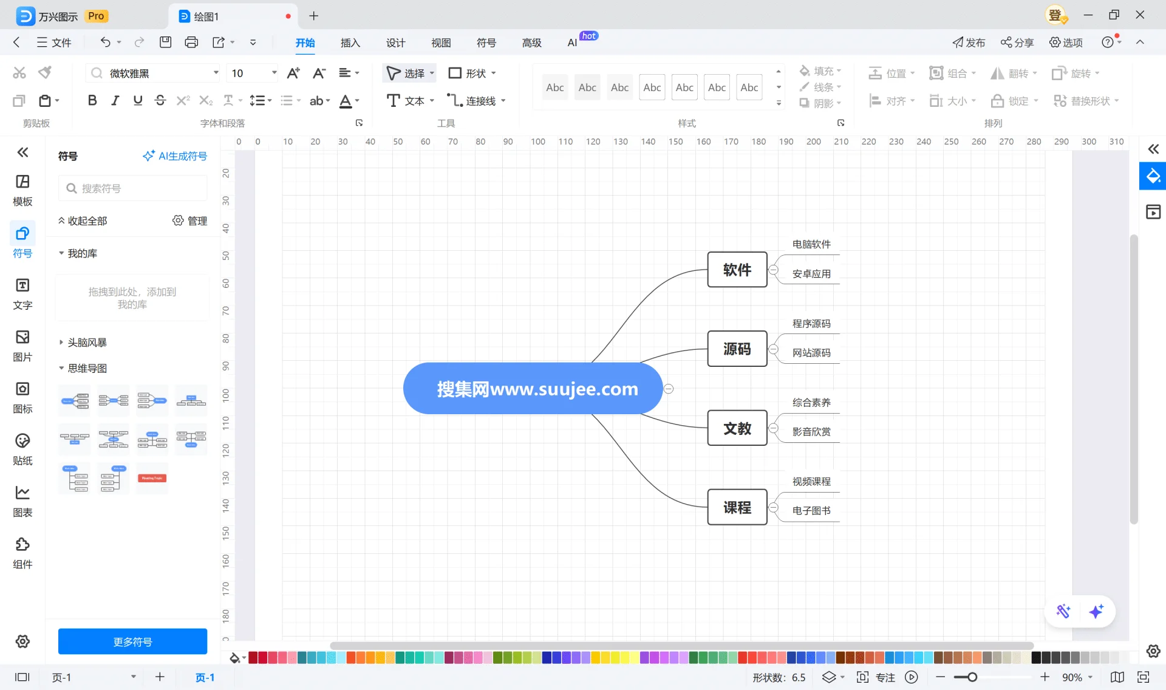The image size is (1166, 690).
Task: Open the layers icon in status bar
Action: 829,677
